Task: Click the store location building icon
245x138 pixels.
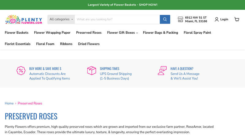Action: (180, 19)
